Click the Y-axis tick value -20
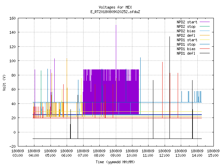 [x=12, y=146]
